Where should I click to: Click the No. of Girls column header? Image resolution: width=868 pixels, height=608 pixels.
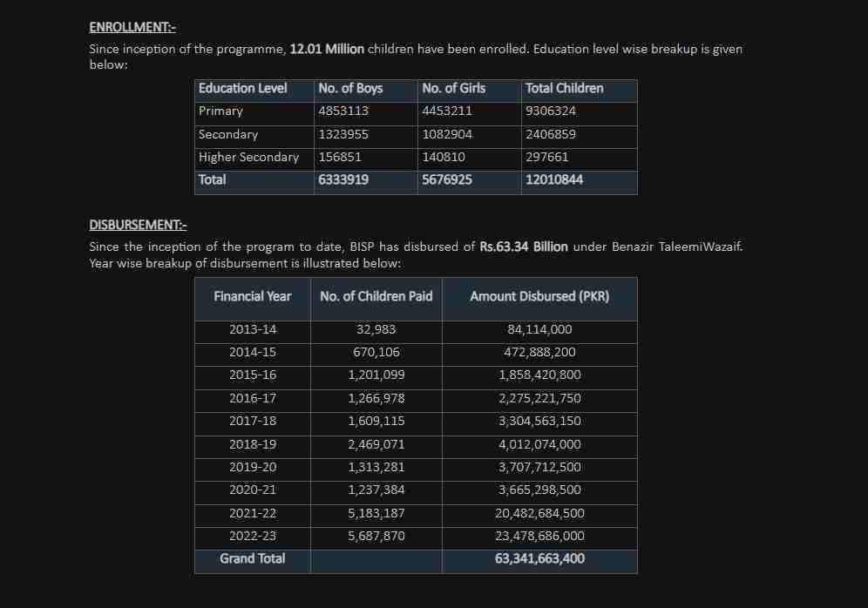click(x=453, y=88)
